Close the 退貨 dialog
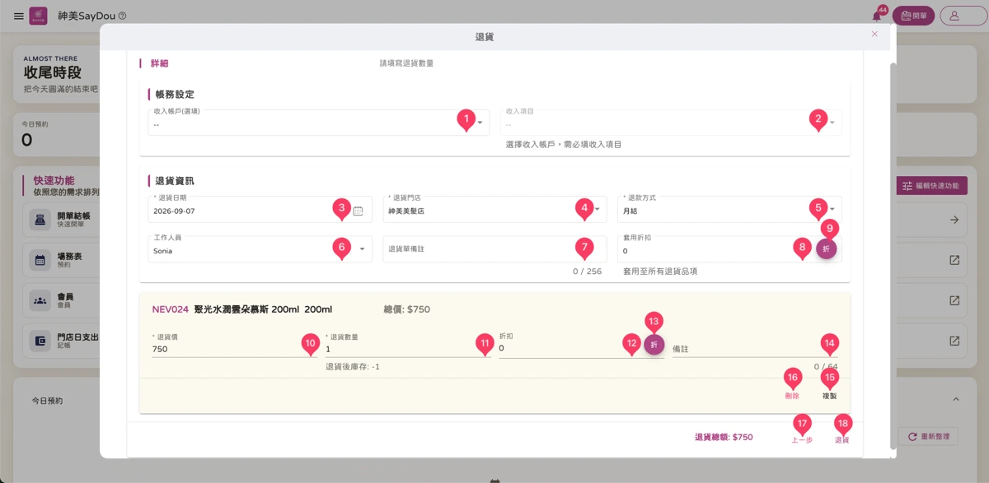The image size is (989, 483). pos(874,34)
